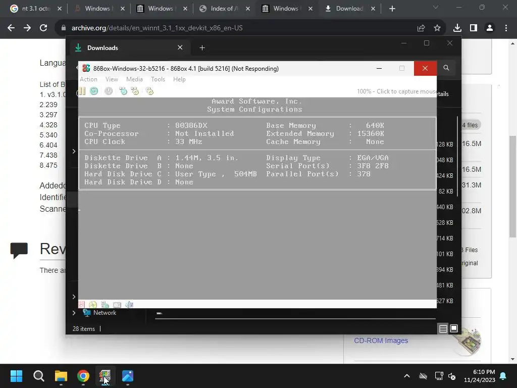Open Photos app from taskbar
The height and width of the screenshot is (388, 517).
tap(128, 376)
